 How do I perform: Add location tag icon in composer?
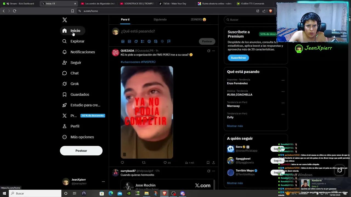point(162,41)
